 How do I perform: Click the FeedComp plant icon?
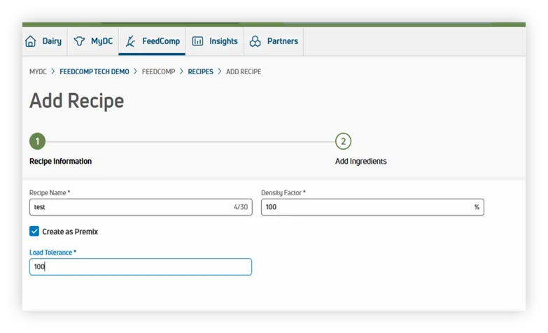tap(130, 41)
